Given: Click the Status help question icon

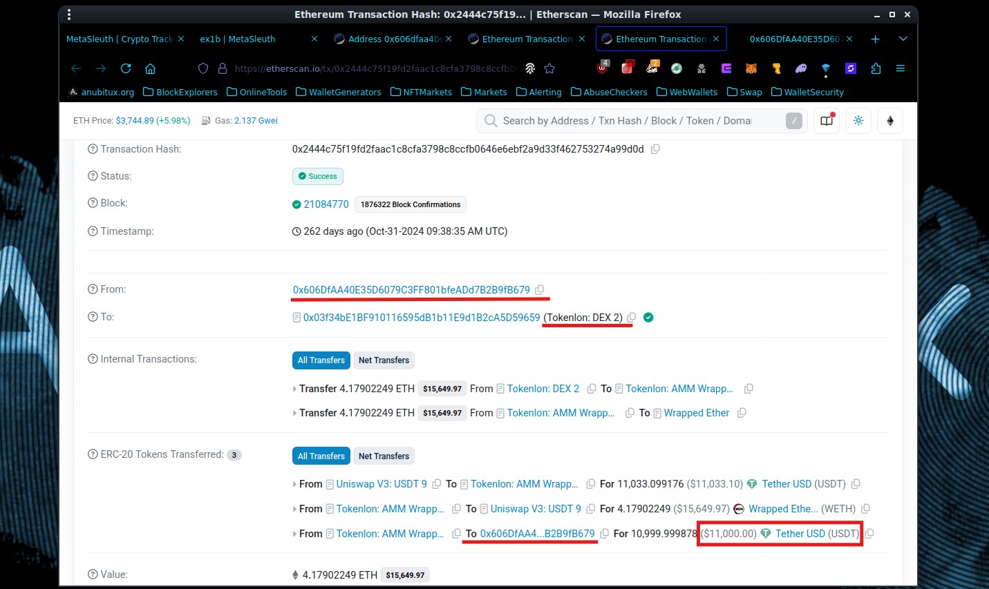Looking at the screenshot, I should 93,176.
